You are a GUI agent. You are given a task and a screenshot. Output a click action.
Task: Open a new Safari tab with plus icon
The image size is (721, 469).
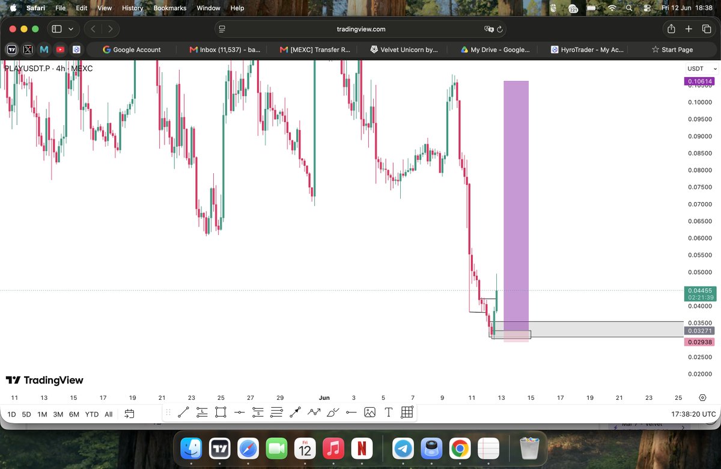(x=689, y=29)
